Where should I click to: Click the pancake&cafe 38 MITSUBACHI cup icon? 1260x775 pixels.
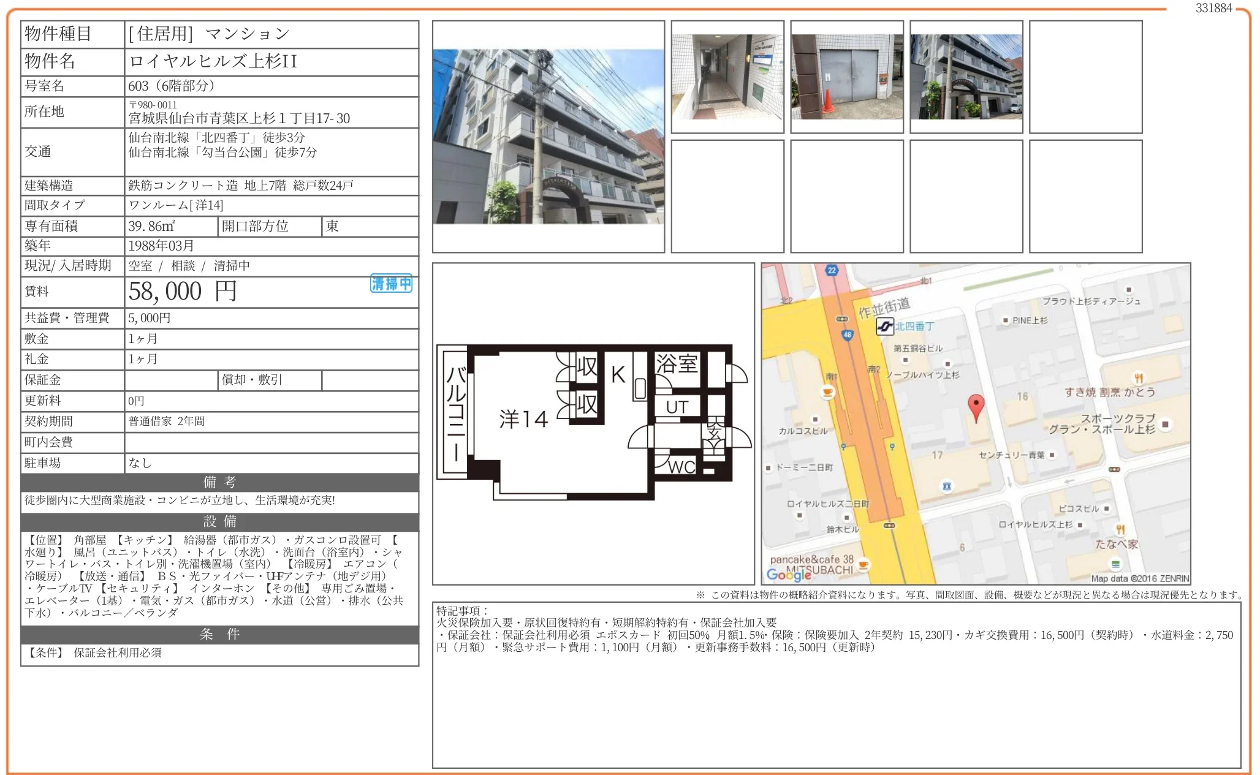click(x=863, y=564)
